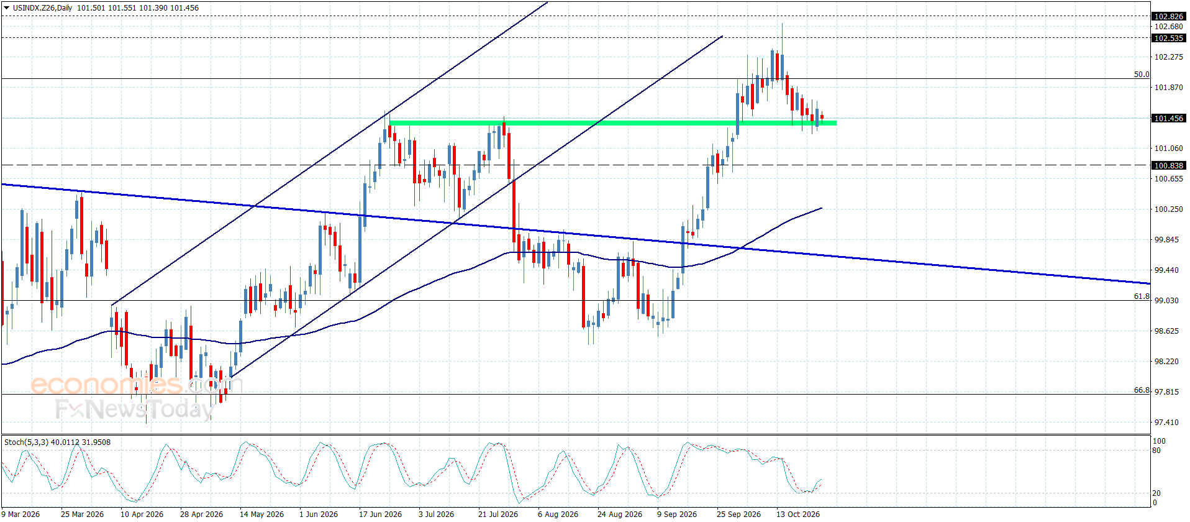The height and width of the screenshot is (522, 1190).
Task: Click the 13 Oct 2026 date label
Action: [x=798, y=514]
